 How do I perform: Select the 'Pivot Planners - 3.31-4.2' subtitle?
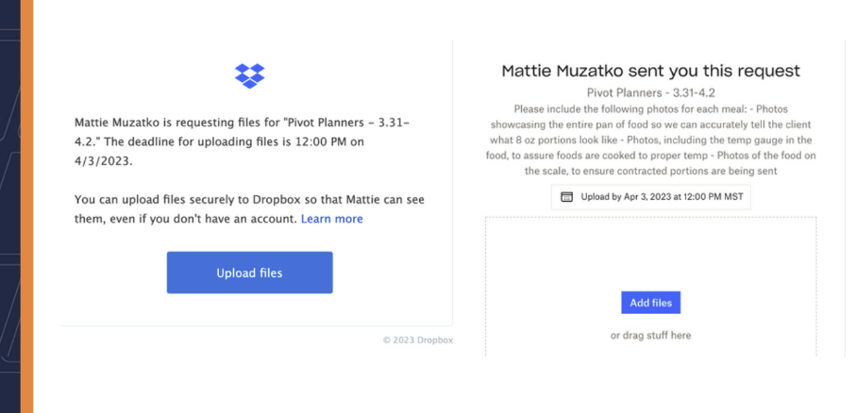tap(650, 93)
